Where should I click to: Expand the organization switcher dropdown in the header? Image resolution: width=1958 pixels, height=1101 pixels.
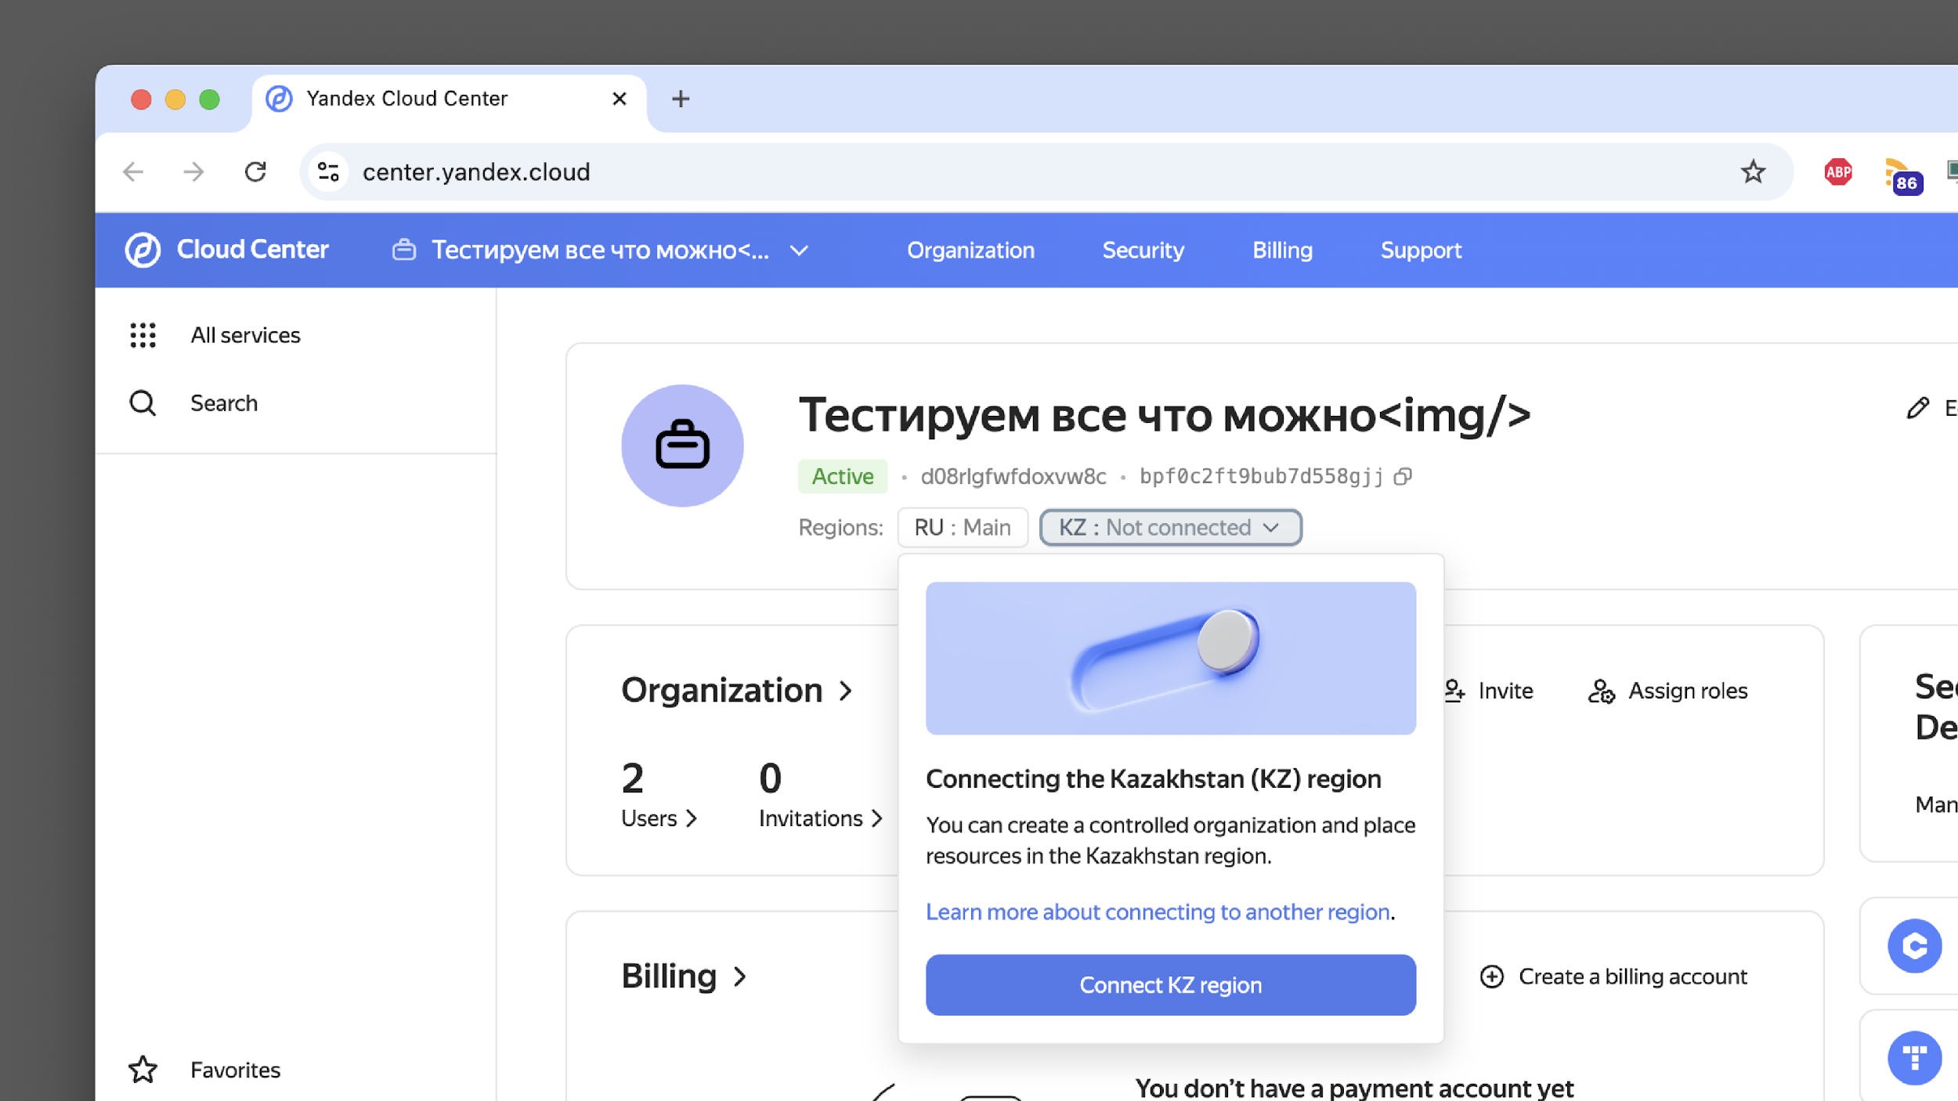(800, 251)
